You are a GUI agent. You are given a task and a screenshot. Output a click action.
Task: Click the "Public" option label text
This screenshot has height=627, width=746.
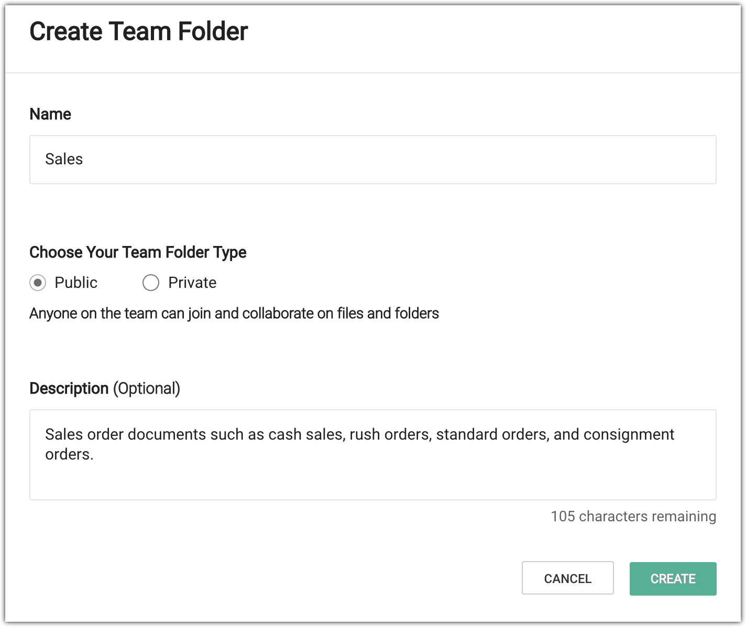coord(76,283)
